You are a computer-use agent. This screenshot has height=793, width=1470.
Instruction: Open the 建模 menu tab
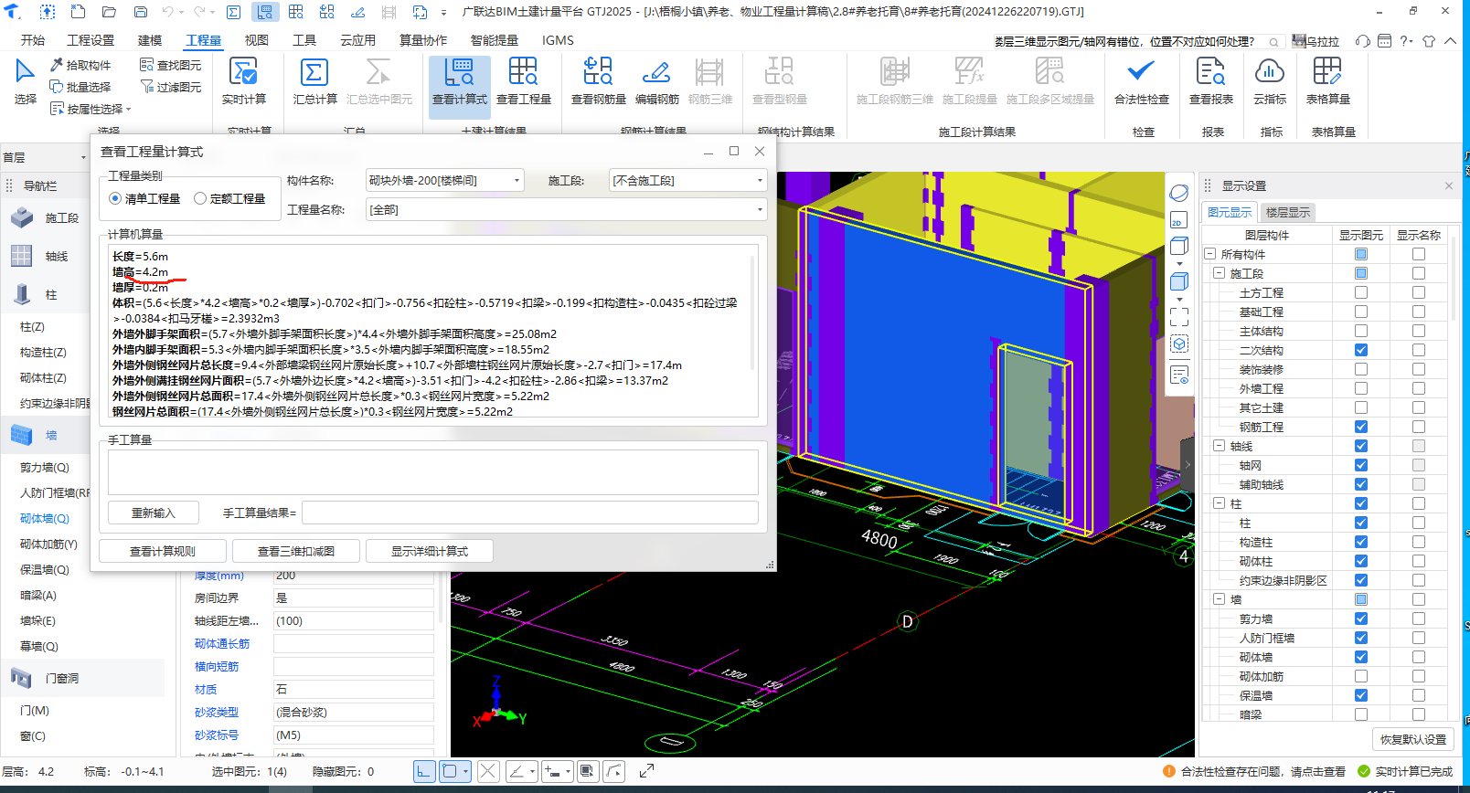tap(150, 40)
